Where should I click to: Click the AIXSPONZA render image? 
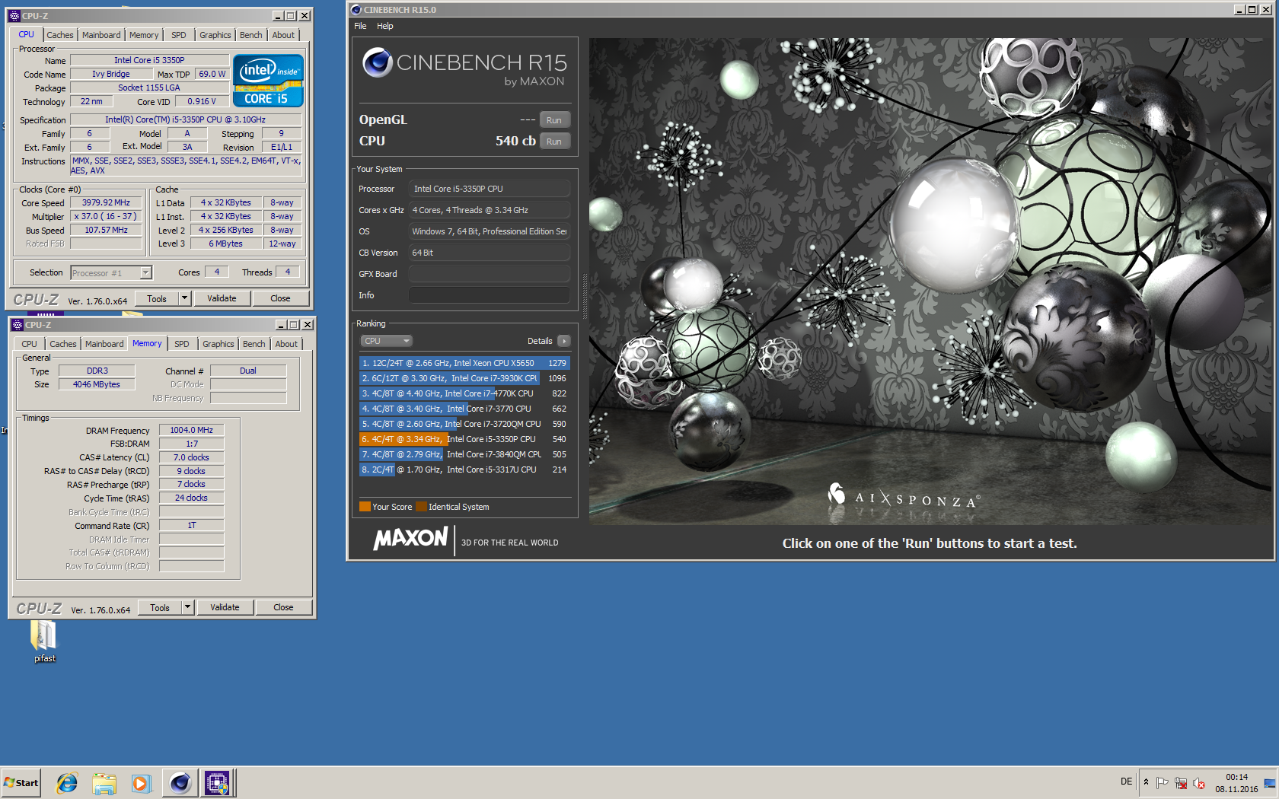coord(929,281)
